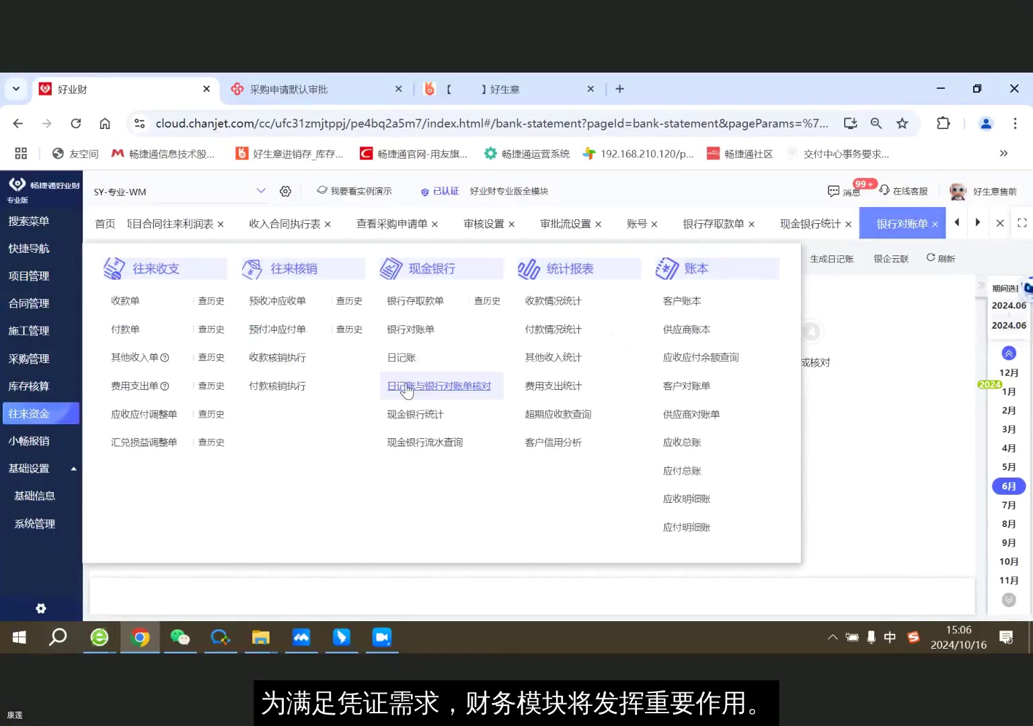
Task: Click the 好生意售前 robot avatar icon
Action: tap(956, 191)
